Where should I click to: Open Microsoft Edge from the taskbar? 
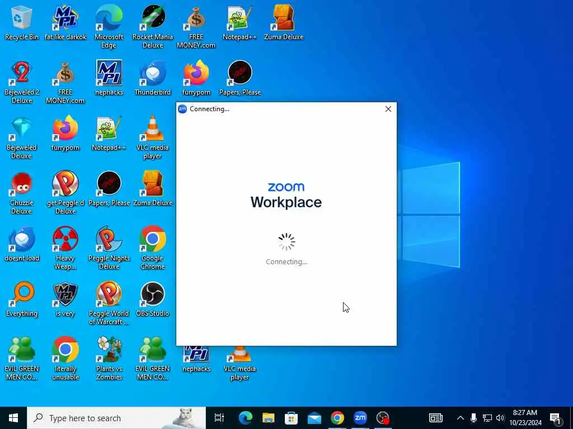pos(246,418)
